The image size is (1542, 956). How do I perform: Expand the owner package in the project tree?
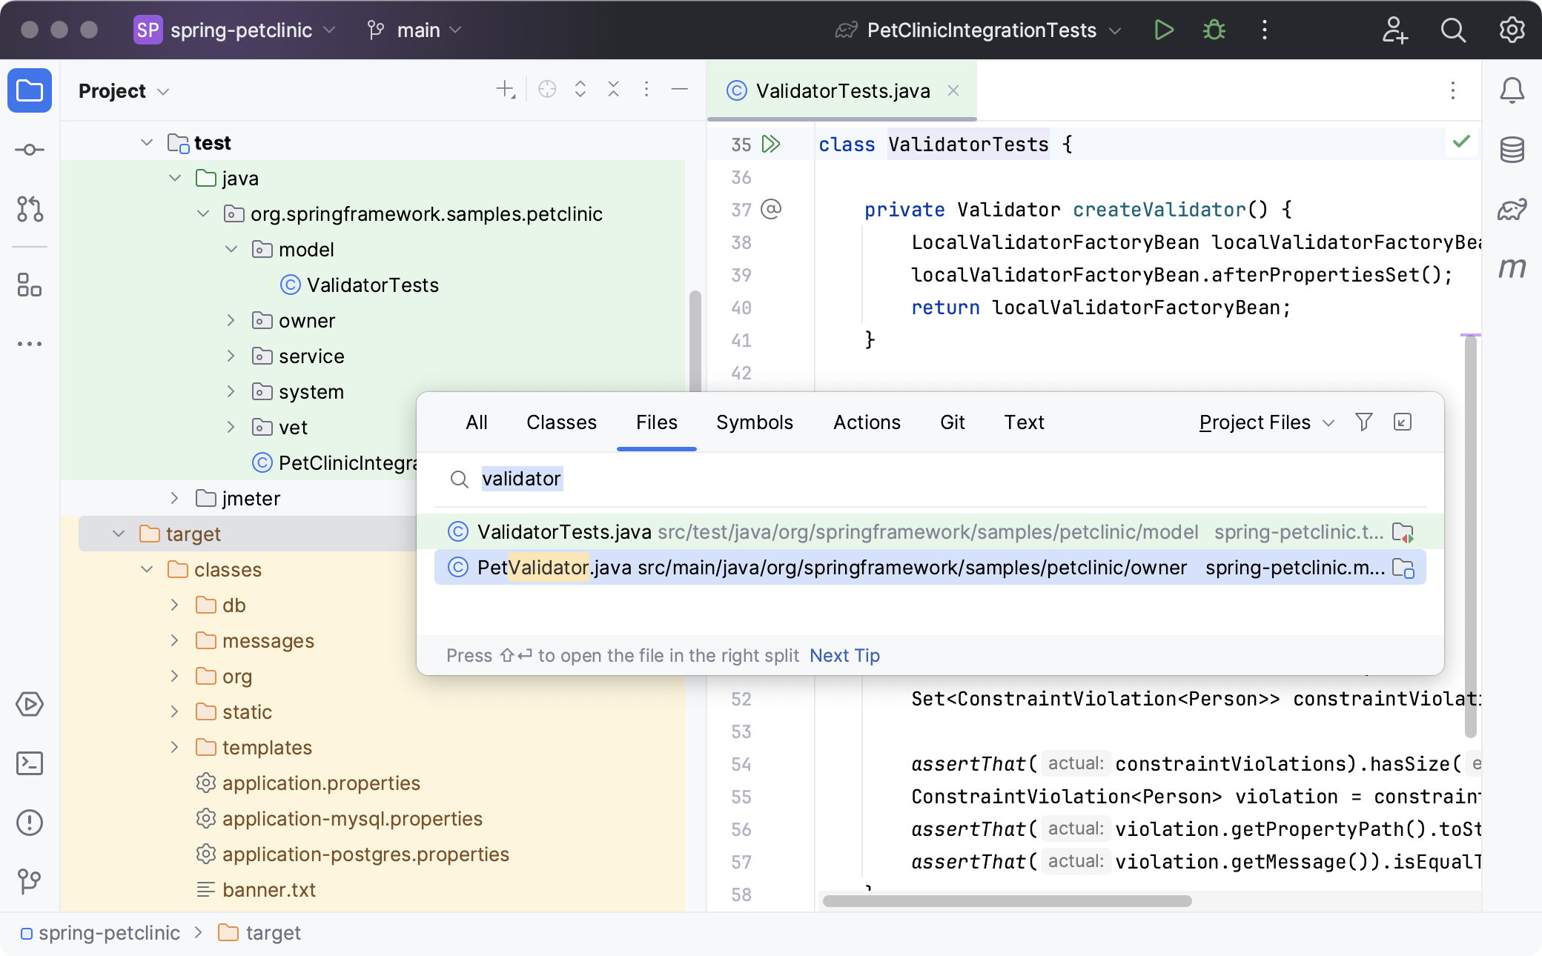click(x=231, y=320)
